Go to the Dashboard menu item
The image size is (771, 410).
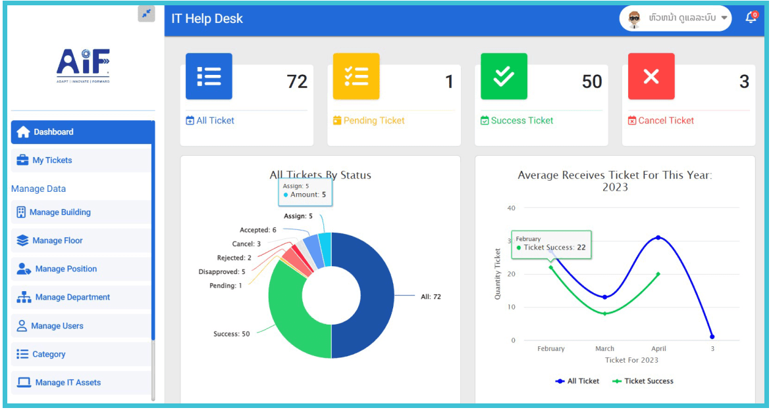click(x=46, y=131)
